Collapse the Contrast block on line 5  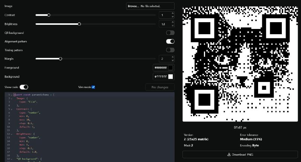12,109
